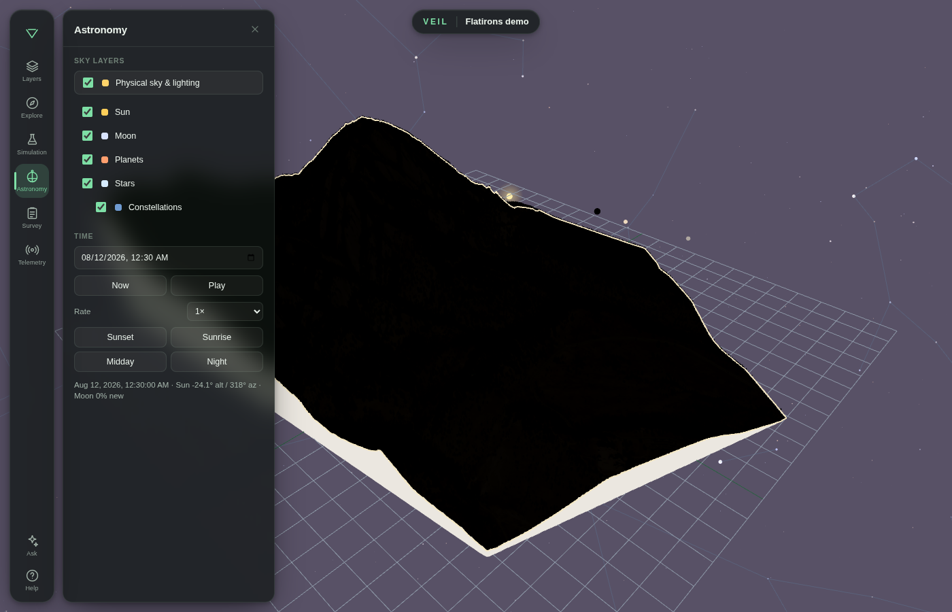Click the TIME section heading
Screen dimensions: 952x612
coord(84,236)
